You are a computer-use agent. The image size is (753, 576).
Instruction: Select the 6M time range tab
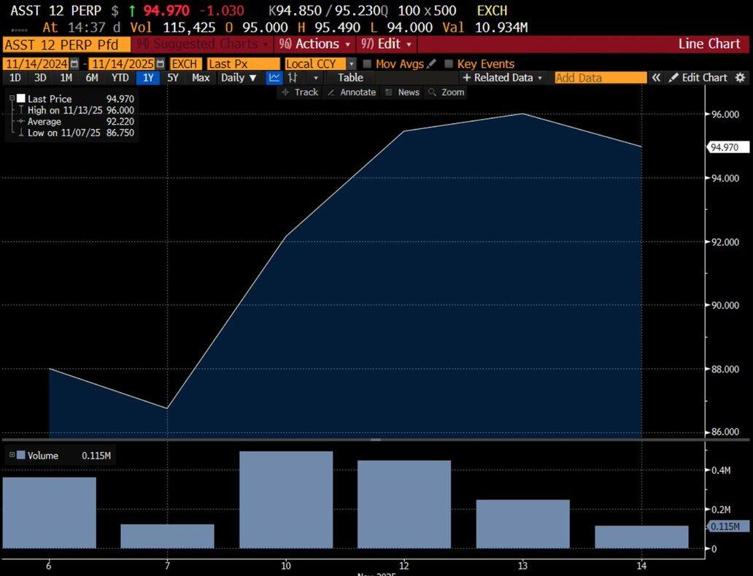92,77
